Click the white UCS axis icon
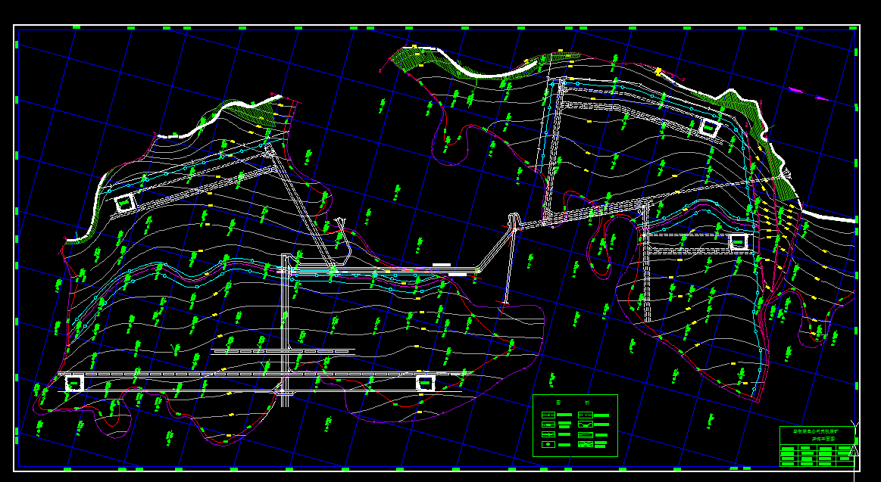This screenshot has width=881, height=482. 854,450
